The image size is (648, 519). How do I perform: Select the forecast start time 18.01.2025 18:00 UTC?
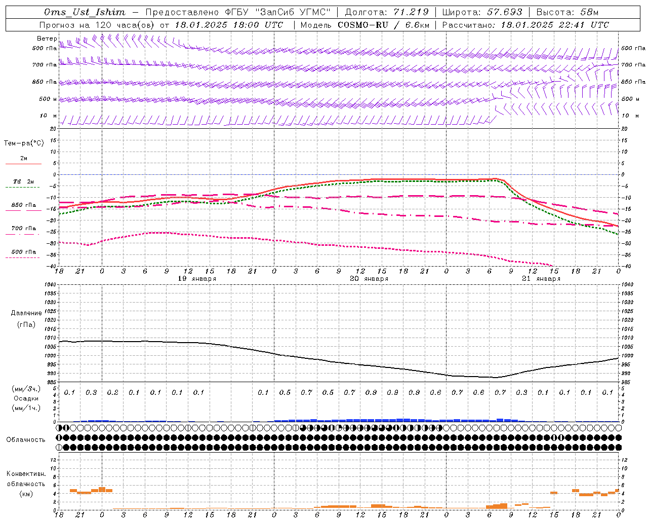click(229, 25)
